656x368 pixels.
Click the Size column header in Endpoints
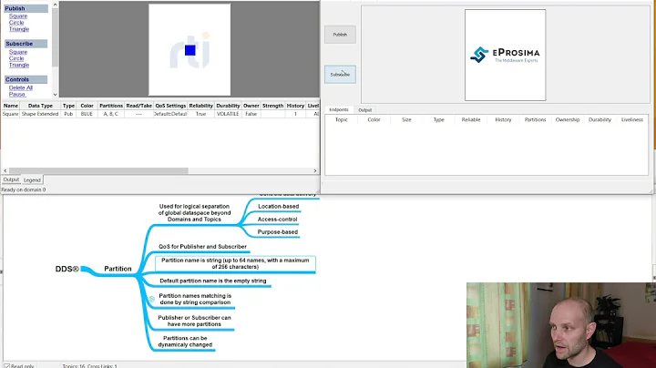tap(406, 119)
